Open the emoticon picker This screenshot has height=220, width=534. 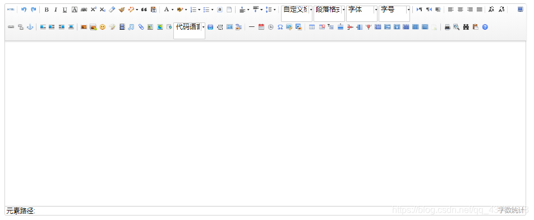103,27
